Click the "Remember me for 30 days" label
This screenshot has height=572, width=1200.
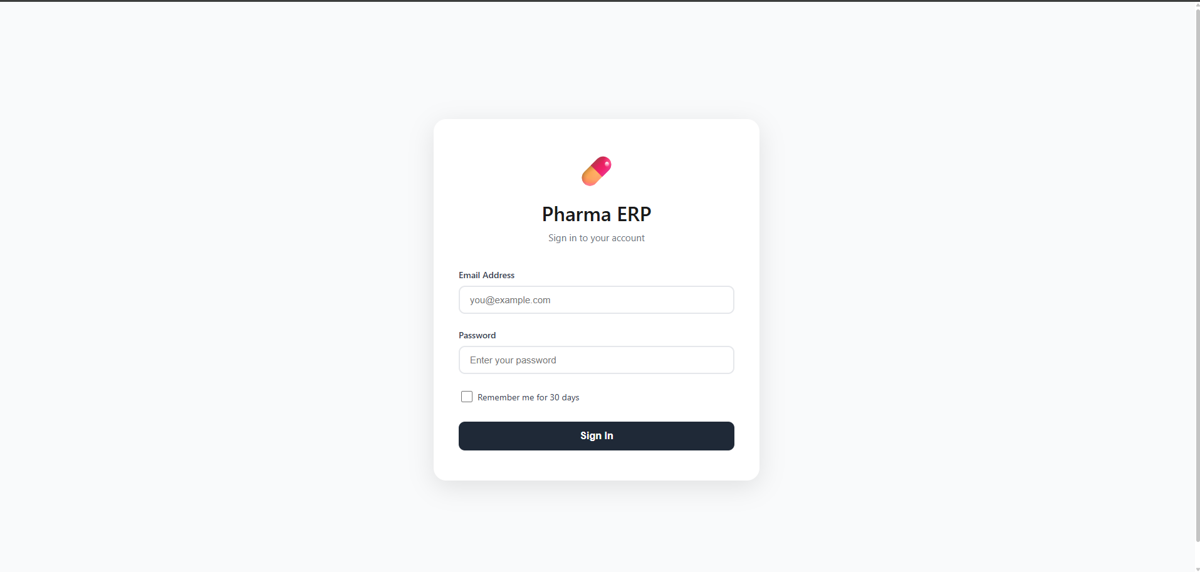pyautogui.click(x=528, y=397)
